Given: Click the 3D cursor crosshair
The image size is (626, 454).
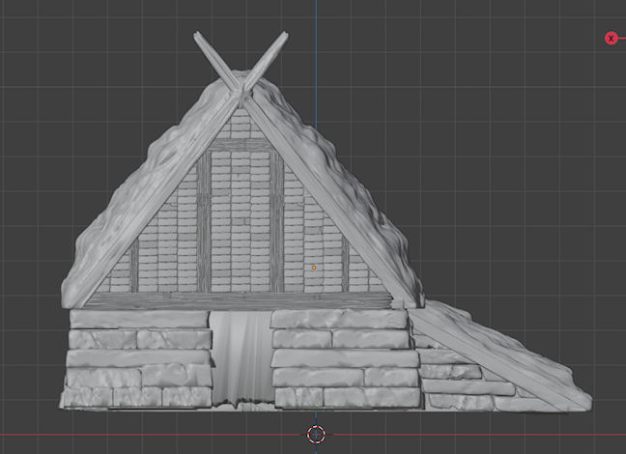Looking at the screenshot, I should (316, 434).
